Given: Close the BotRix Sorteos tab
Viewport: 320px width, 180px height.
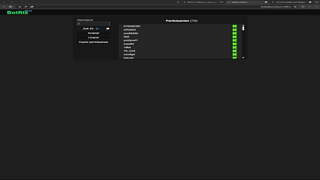Looking at the screenshot, I should tap(228, 2).
